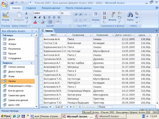Click the Office button
The height and width of the screenshot is (119, 159).
[4, 4]
